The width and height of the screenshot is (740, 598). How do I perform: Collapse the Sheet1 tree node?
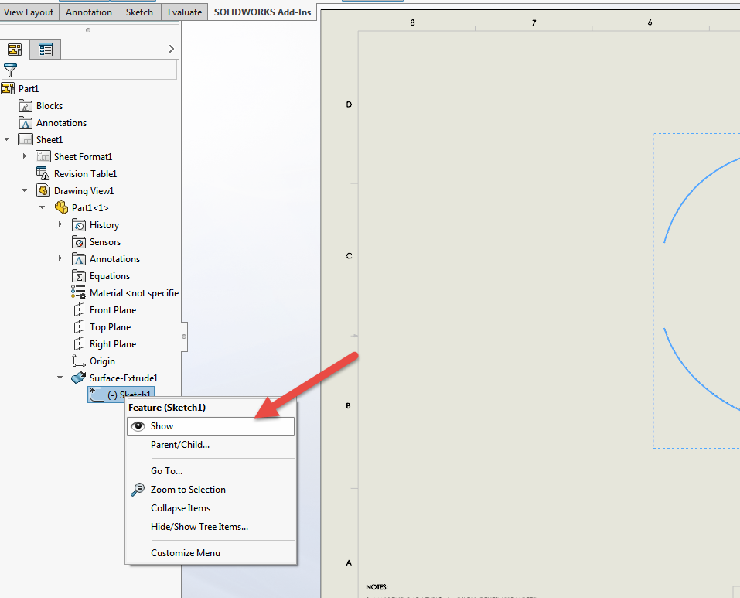7,139
